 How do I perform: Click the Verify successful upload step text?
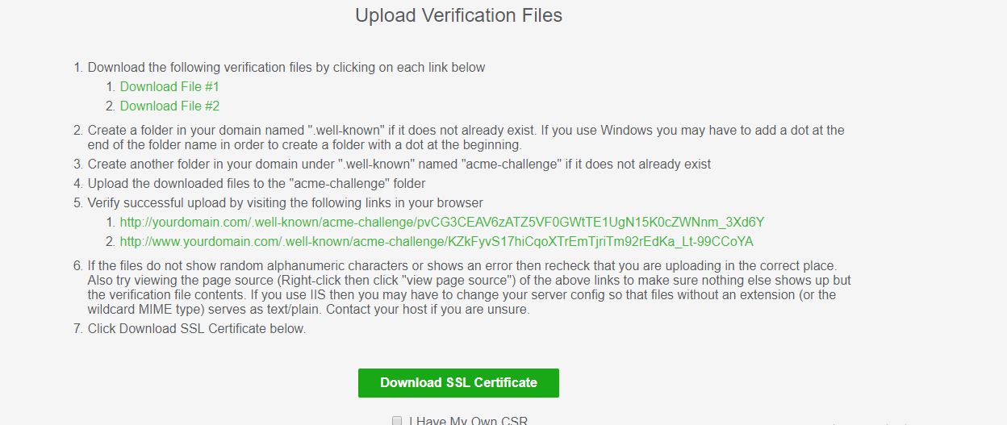[286, 202]
